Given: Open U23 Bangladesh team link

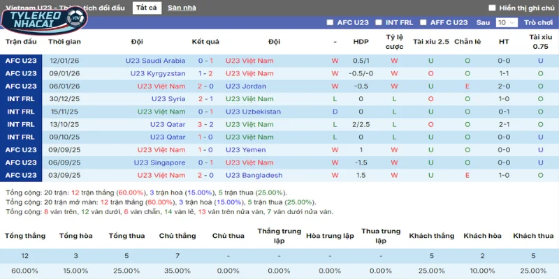Looking at the screenshot, I should [254, 175].
